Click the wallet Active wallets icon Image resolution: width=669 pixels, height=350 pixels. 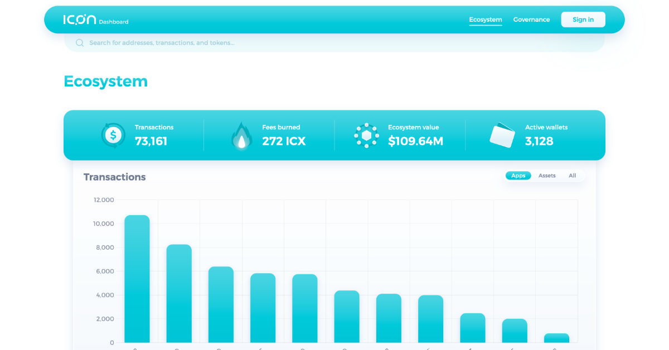coord(502,135)
